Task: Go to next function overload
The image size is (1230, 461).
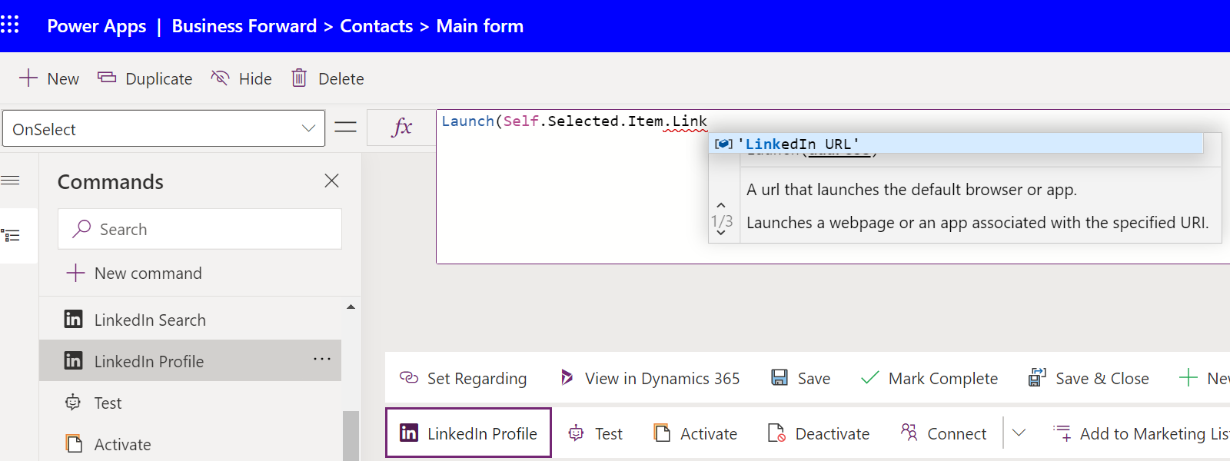Action: [721, 233]
